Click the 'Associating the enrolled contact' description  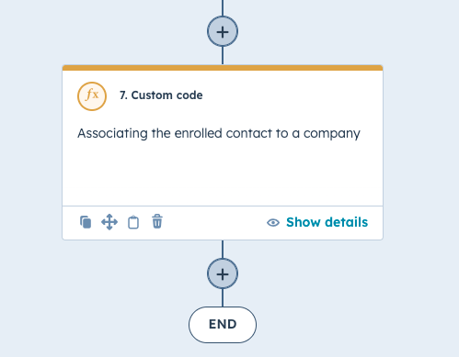pyautogui.click(x=219, y=134)
